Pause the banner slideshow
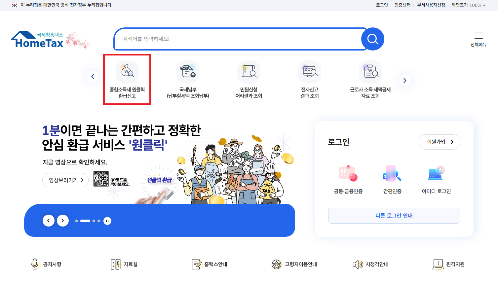The image size is (498, 283). pyautogui.click(x=107, y=221)
